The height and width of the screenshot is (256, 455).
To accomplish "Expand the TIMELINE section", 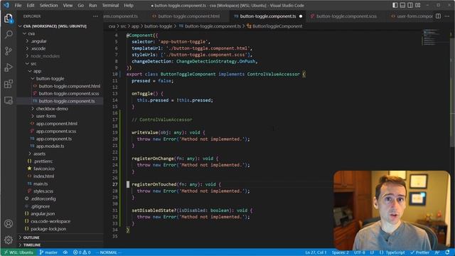I will tap(60, 245).
